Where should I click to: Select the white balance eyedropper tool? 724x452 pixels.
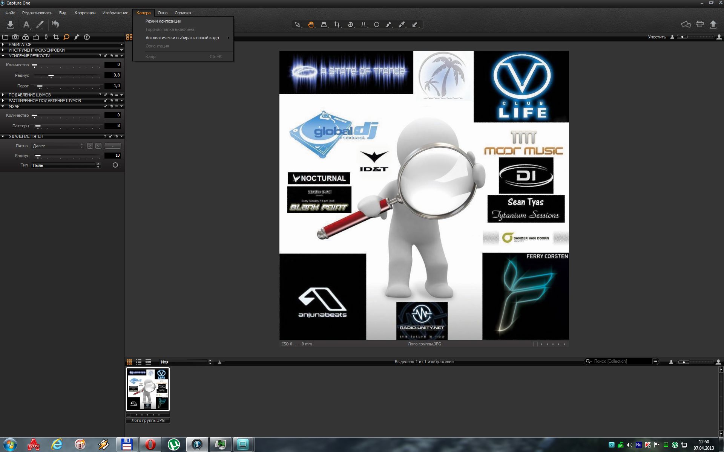coord(402,25)
